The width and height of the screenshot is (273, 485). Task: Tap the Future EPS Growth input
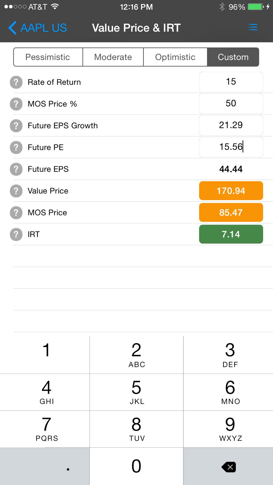point(231,125)
